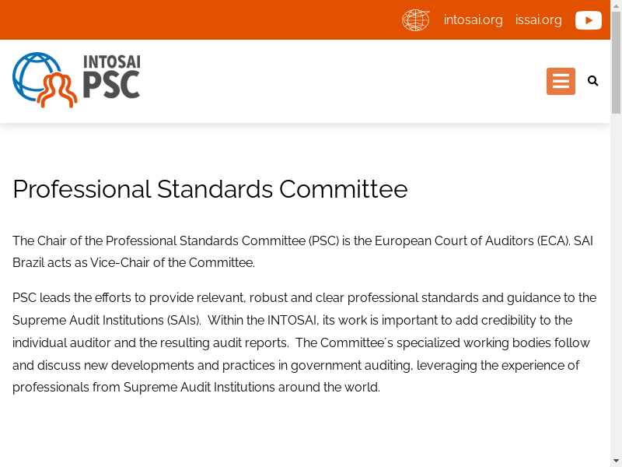The image size is (622, 467).
Task: Visit the intosai.org link
Action: pyautogui.click(x=473, y=20)
